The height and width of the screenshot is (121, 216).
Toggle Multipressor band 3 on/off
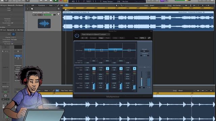tap(121, 69)
